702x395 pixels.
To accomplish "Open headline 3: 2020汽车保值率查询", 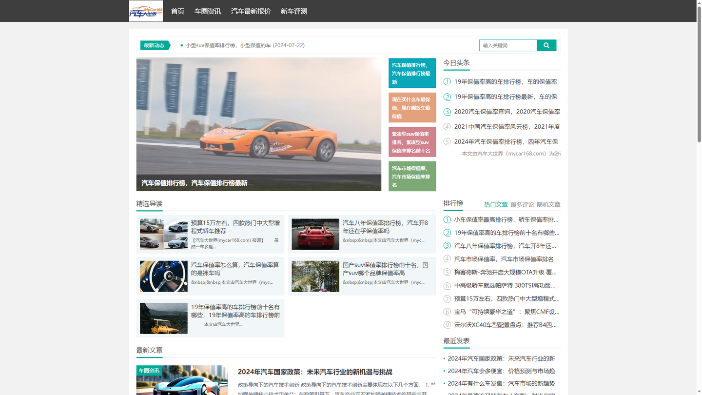I will tap(507, 112).
